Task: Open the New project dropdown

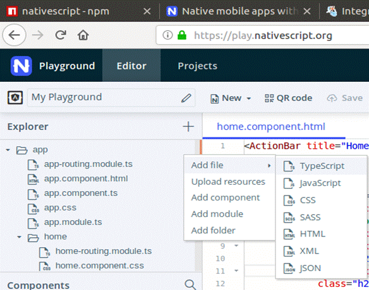Action: point(231,98)
